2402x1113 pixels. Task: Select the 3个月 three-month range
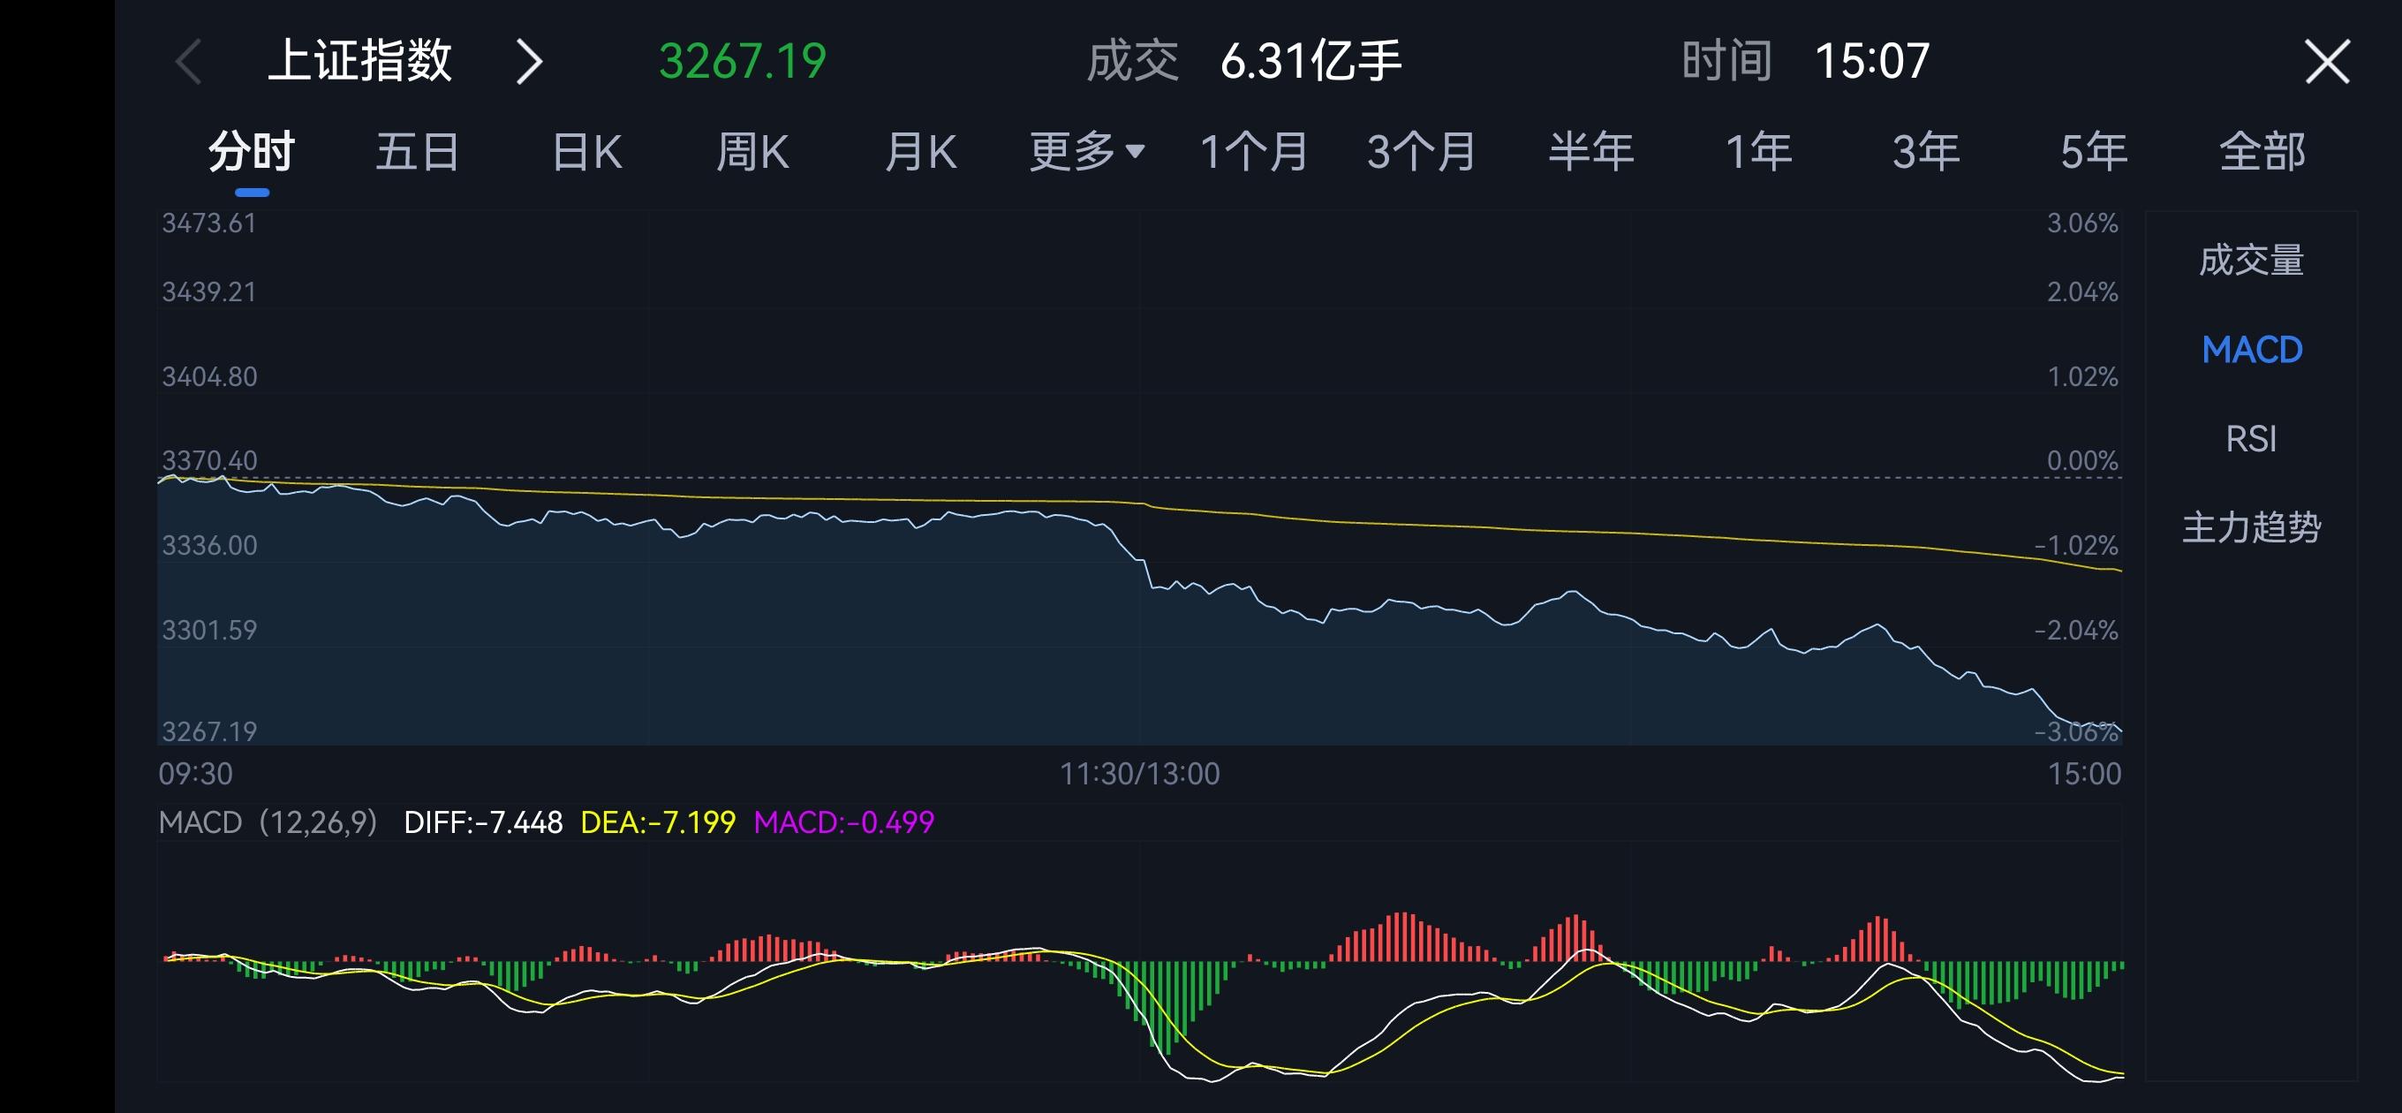click(1421, 151)
